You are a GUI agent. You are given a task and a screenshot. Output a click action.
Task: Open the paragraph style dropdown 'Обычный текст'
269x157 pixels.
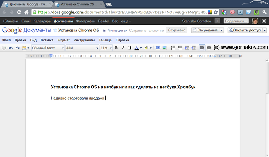click(x=48, y=48)
